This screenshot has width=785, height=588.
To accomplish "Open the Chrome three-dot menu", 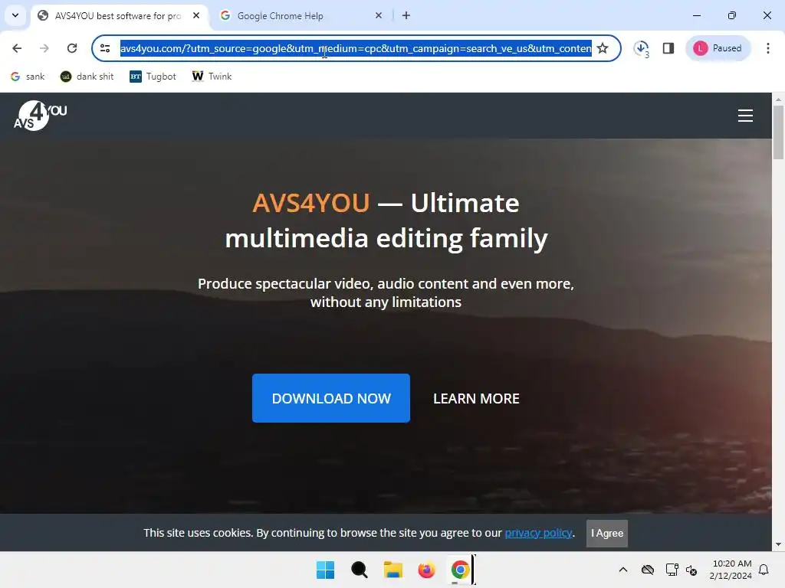I will (x=768, y=48).
